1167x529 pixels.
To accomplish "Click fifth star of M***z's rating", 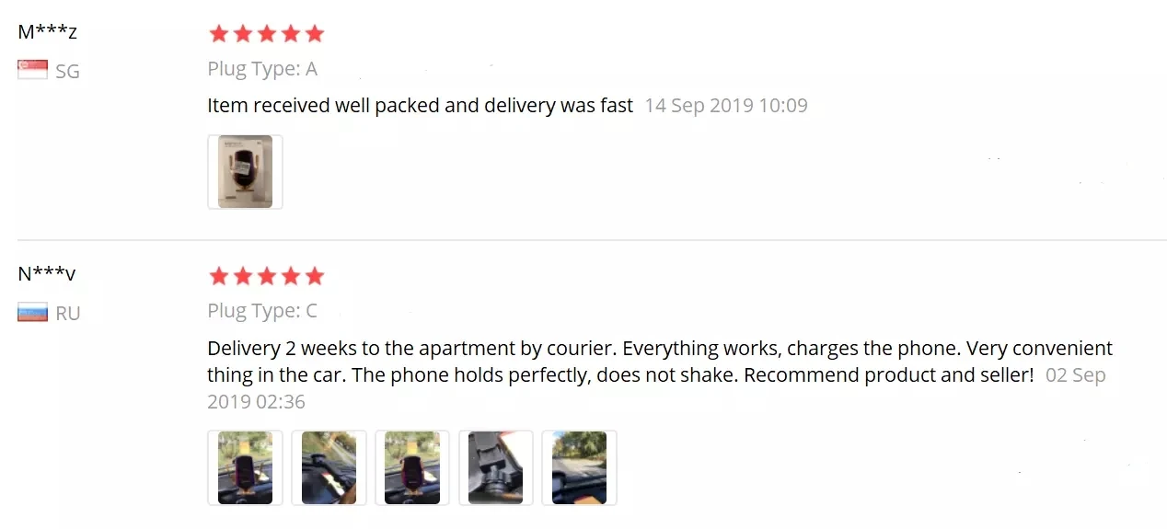I will coord(315,34).
